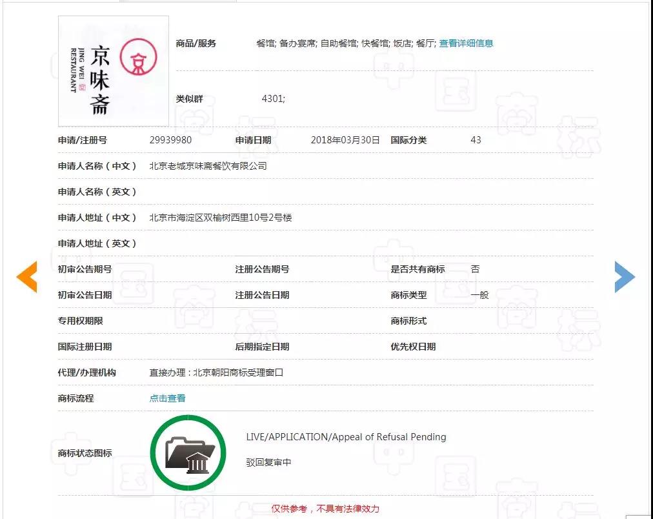Open 查看详细信息 link for goods and services

(x=466, y=43)
